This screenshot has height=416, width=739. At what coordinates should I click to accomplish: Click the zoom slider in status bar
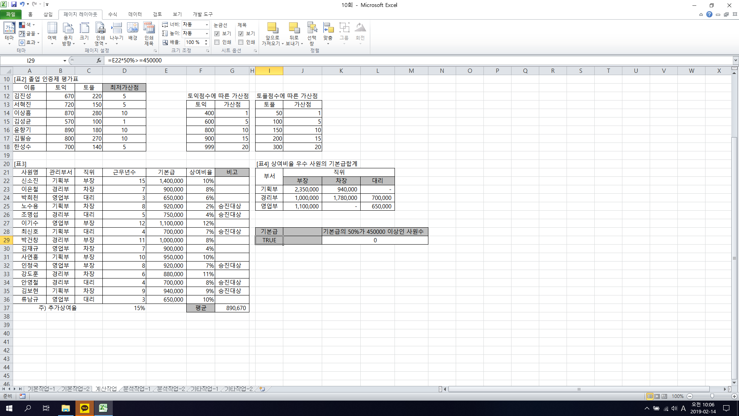pyautogui.click(x=712, y=396)
